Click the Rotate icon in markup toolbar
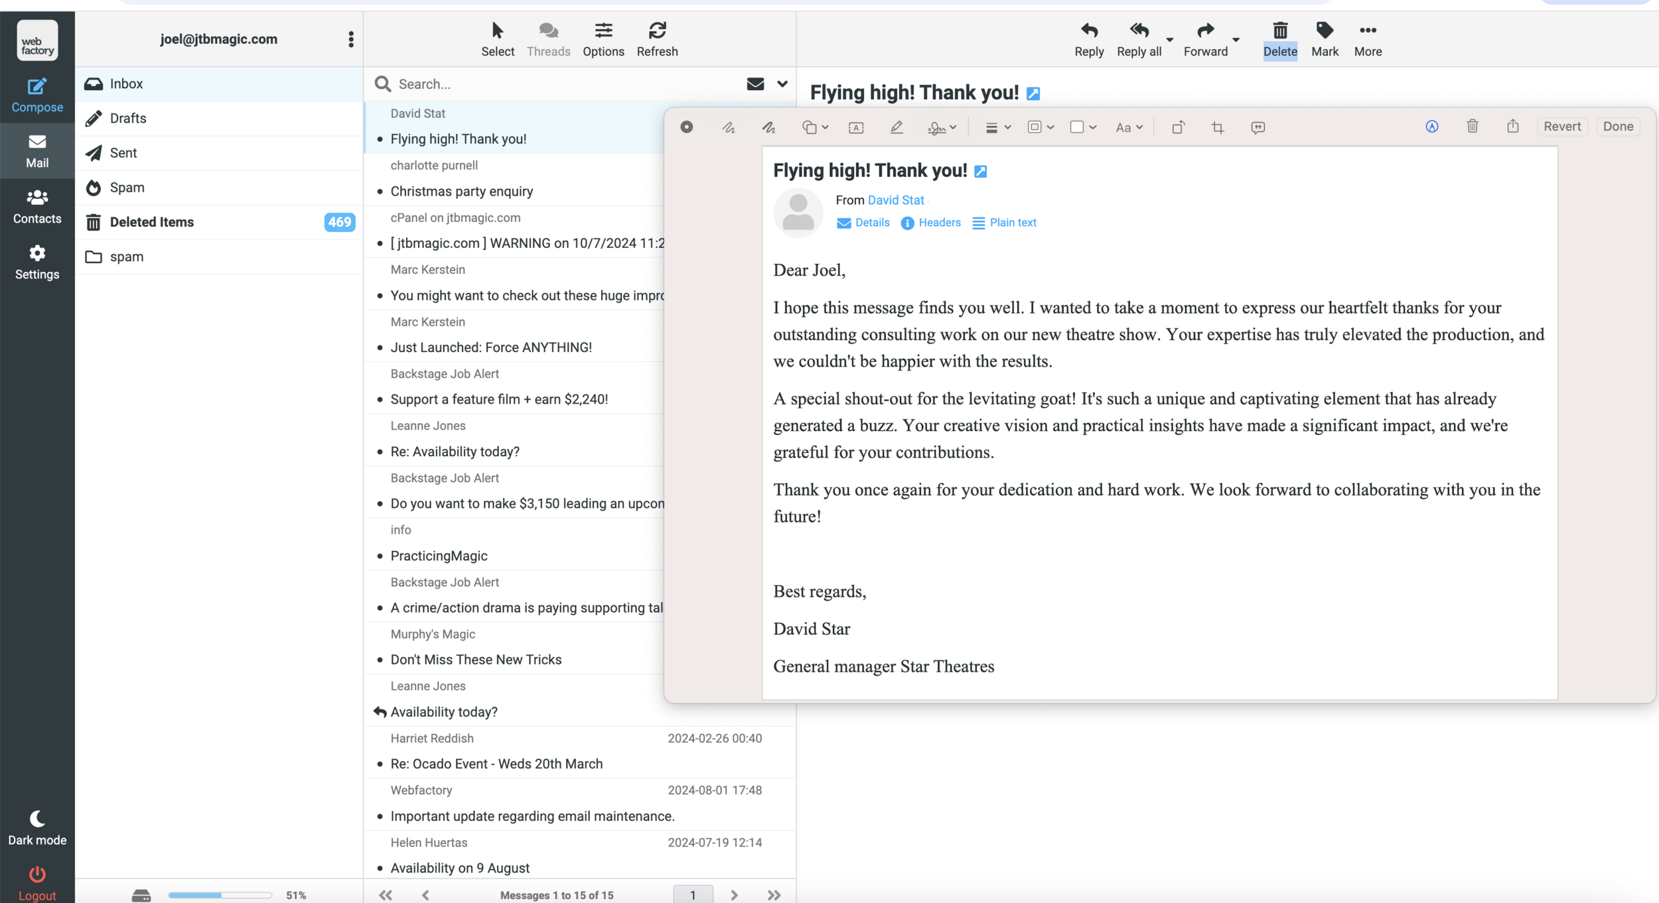The image size is (1659, 903). (1178, 127)
